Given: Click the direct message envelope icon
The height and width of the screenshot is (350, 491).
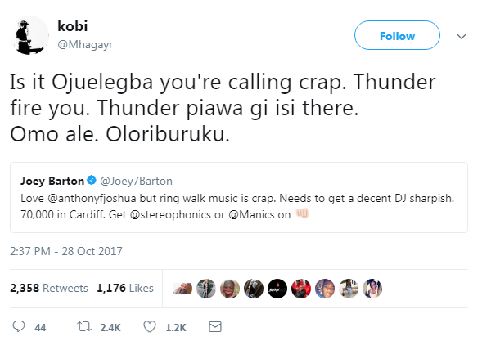Looking at the screenshot, I should coord(215,327).
